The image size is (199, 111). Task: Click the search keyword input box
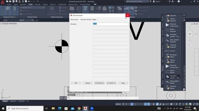pos(137,1)
